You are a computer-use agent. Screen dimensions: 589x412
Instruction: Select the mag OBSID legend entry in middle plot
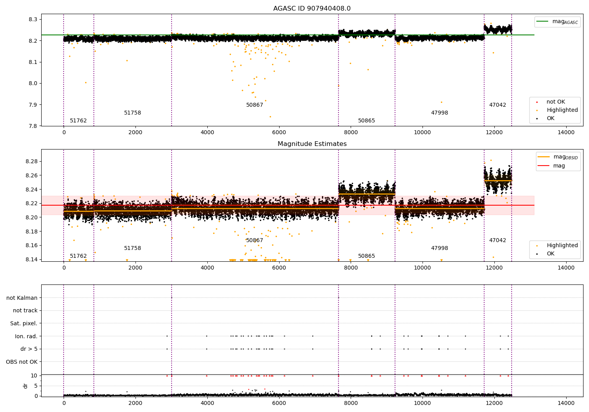pos(558,157)
